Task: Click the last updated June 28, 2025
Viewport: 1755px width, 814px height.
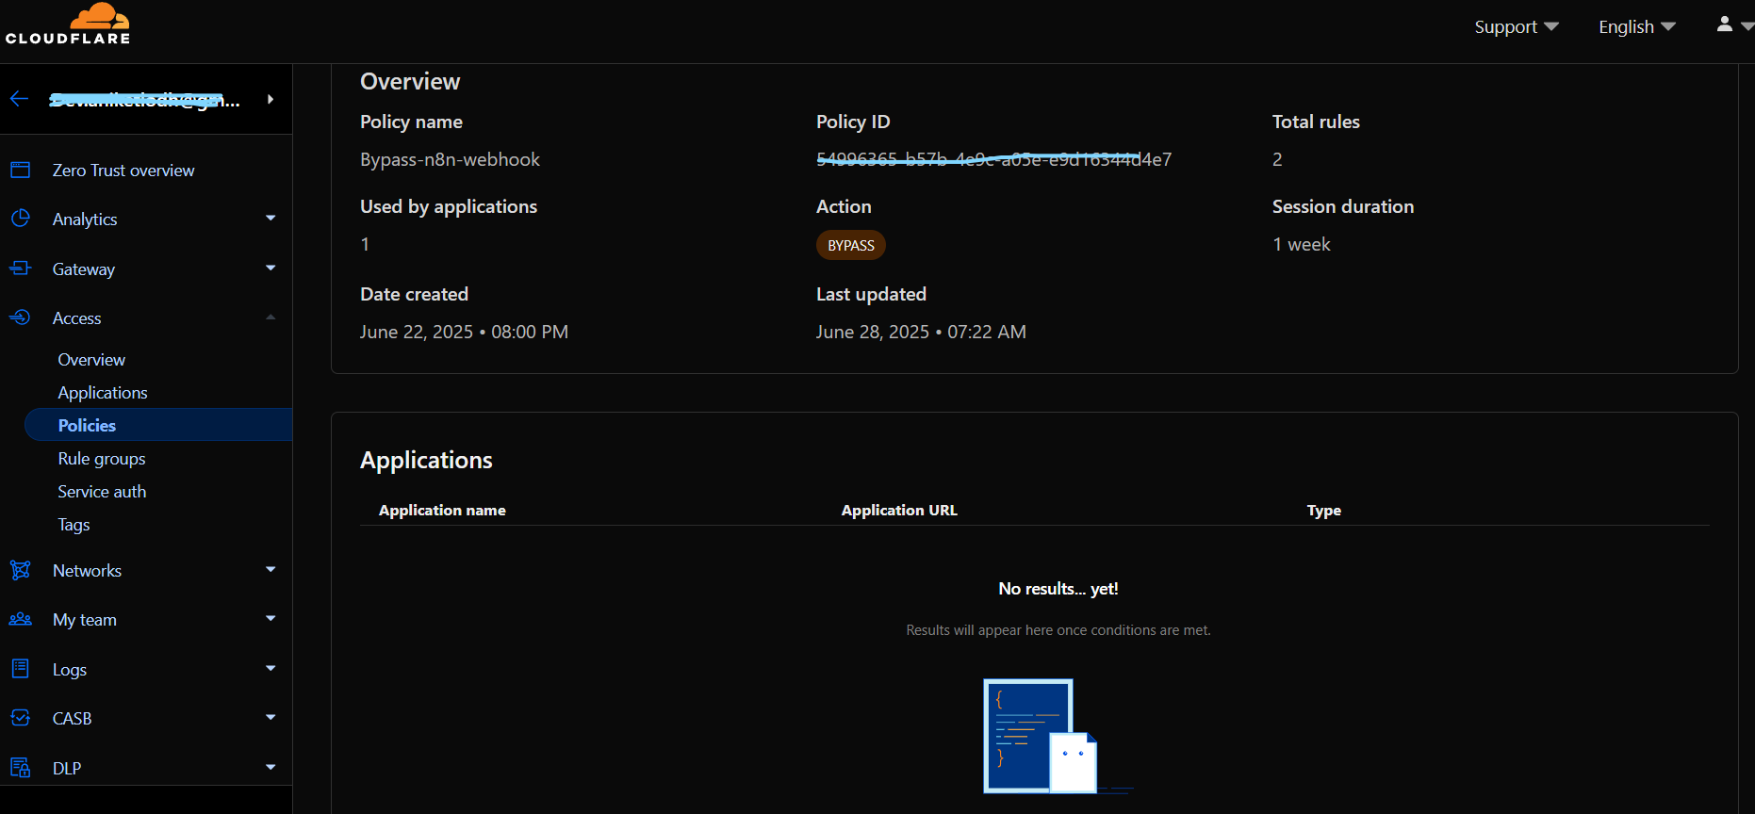Action: click(921, 332)
